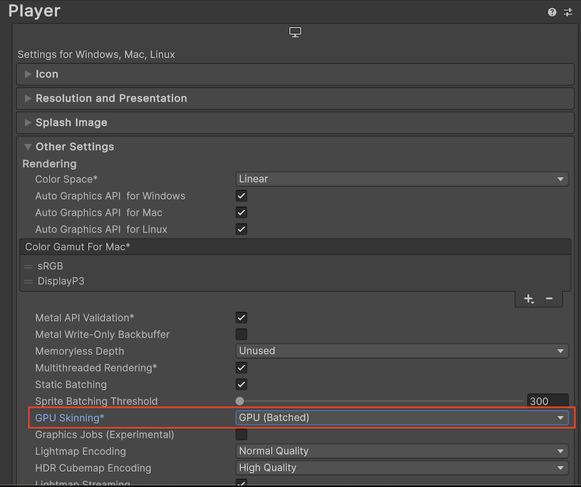This screenshot has width=581, height=487.
Task: Click the plus button under Color Gamut list
Action: click(529, 299)
